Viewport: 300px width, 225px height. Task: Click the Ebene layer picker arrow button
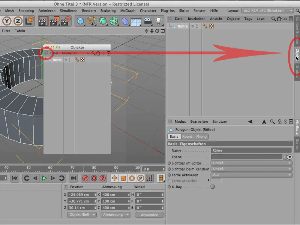[289, 157]
